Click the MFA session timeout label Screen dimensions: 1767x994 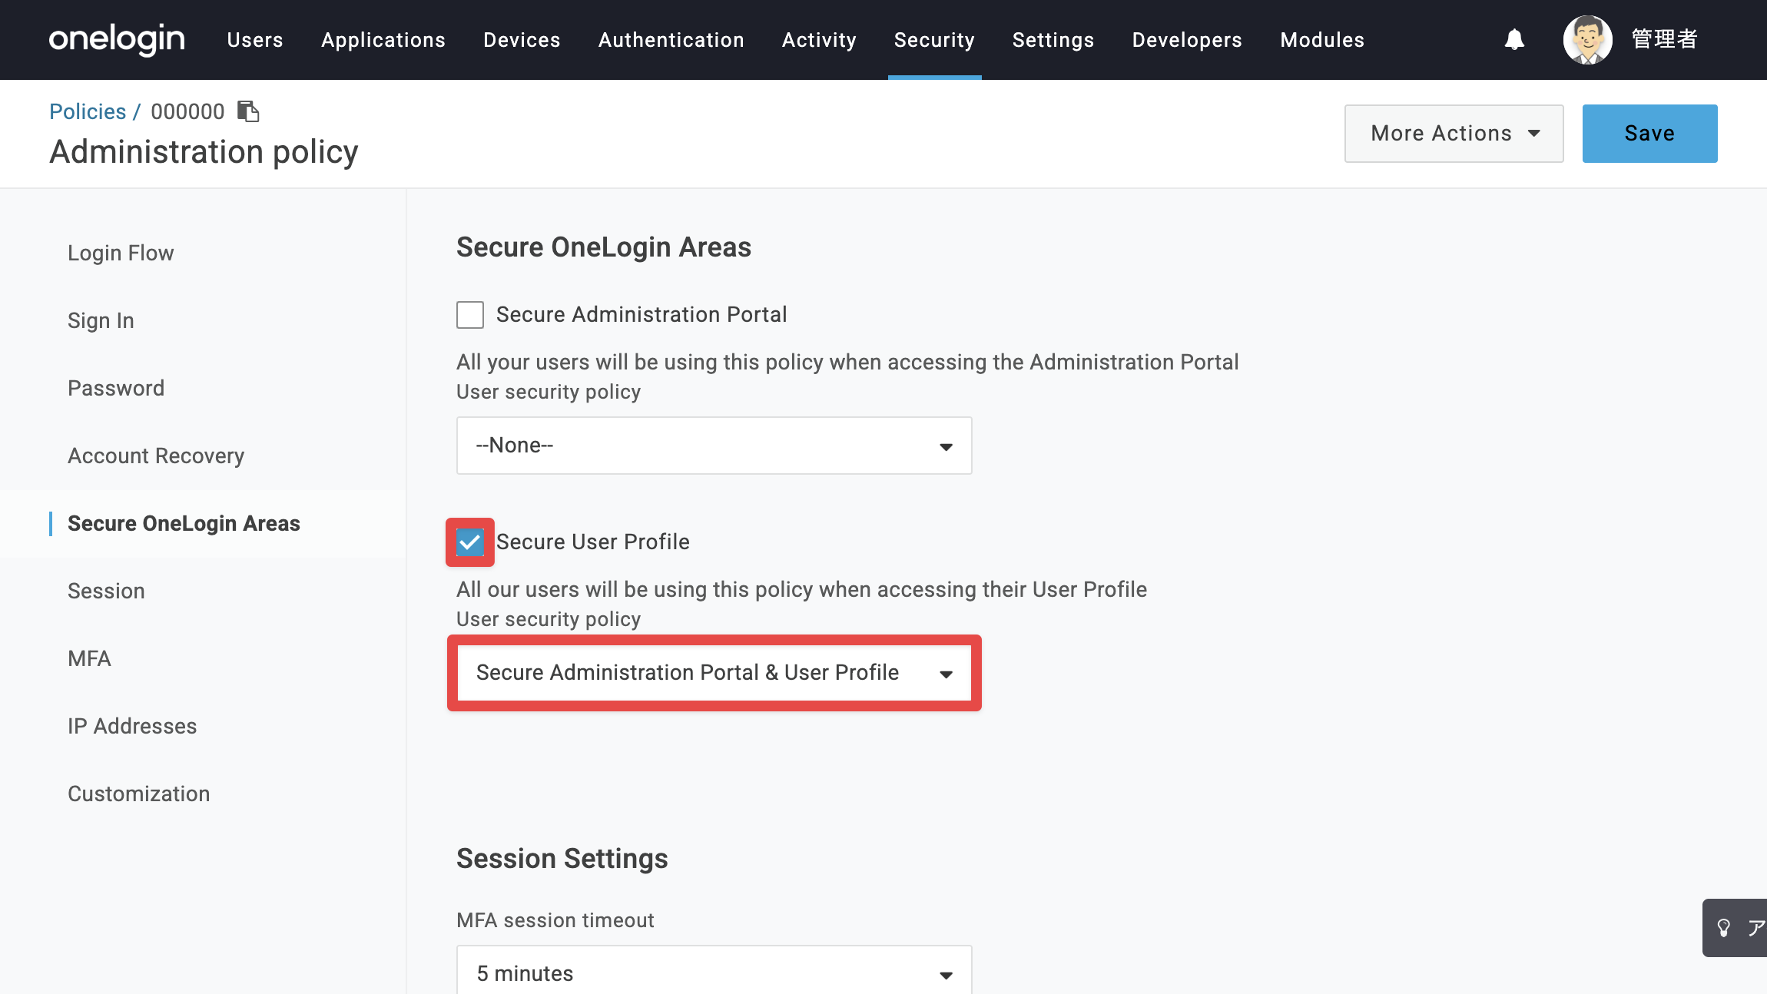555,920
